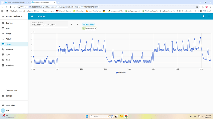
Task: Open the Map page
Action: [x=14, y=28]
